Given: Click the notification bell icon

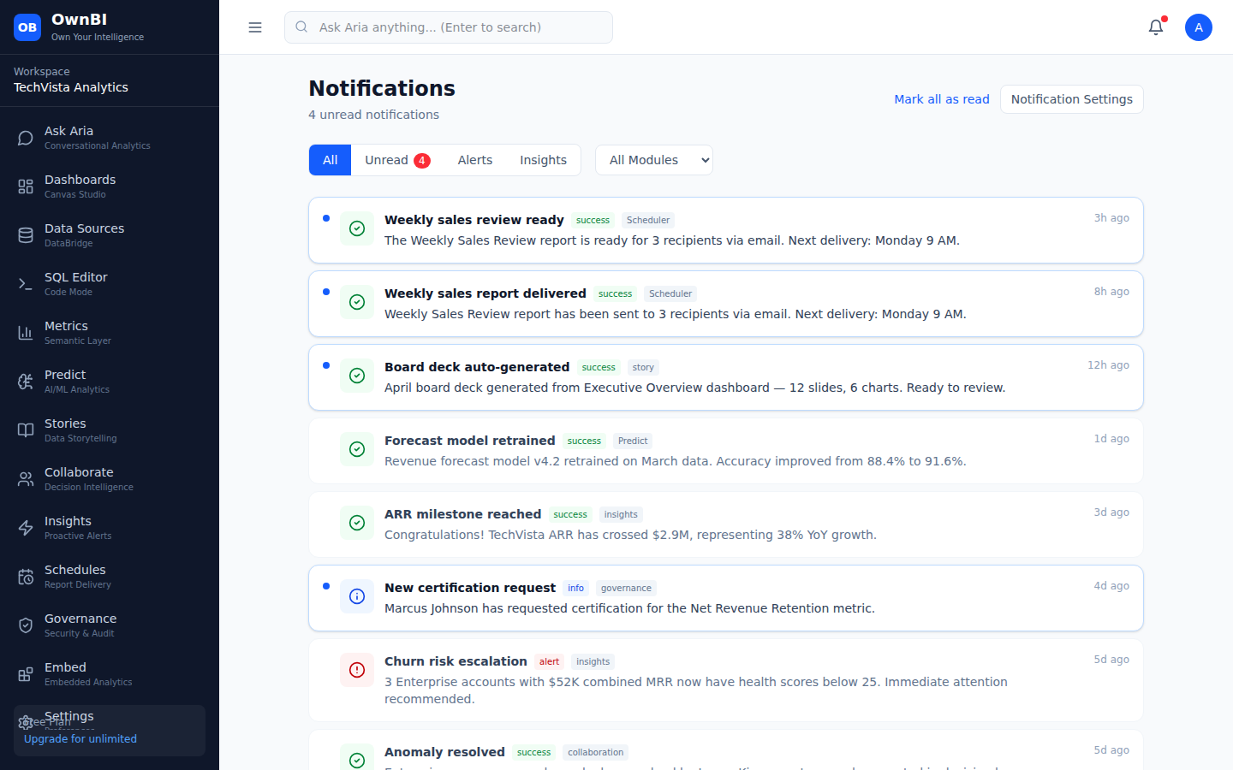Looking at the screenshot, I should pyautogui.click(x=1156, y=27).
